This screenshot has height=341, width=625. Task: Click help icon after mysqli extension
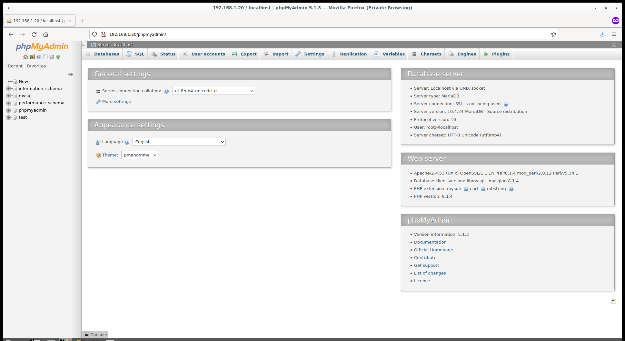click(x=466, y=189)
